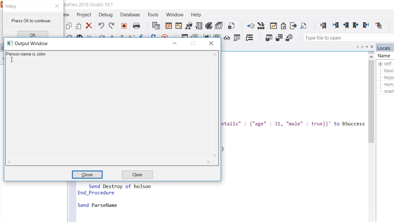394x222 pixels.
Task: Toggle bookmark on current line
Action: click(323, 26)
